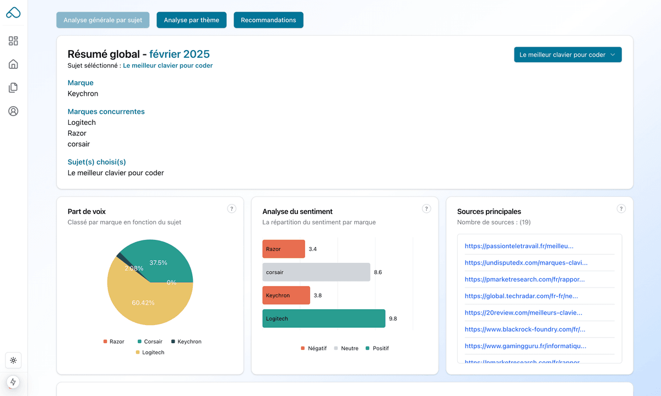This screenshot has height=396, width=661.
Task: Switch to Analyse par thème tab
Action: coord(191,20)
